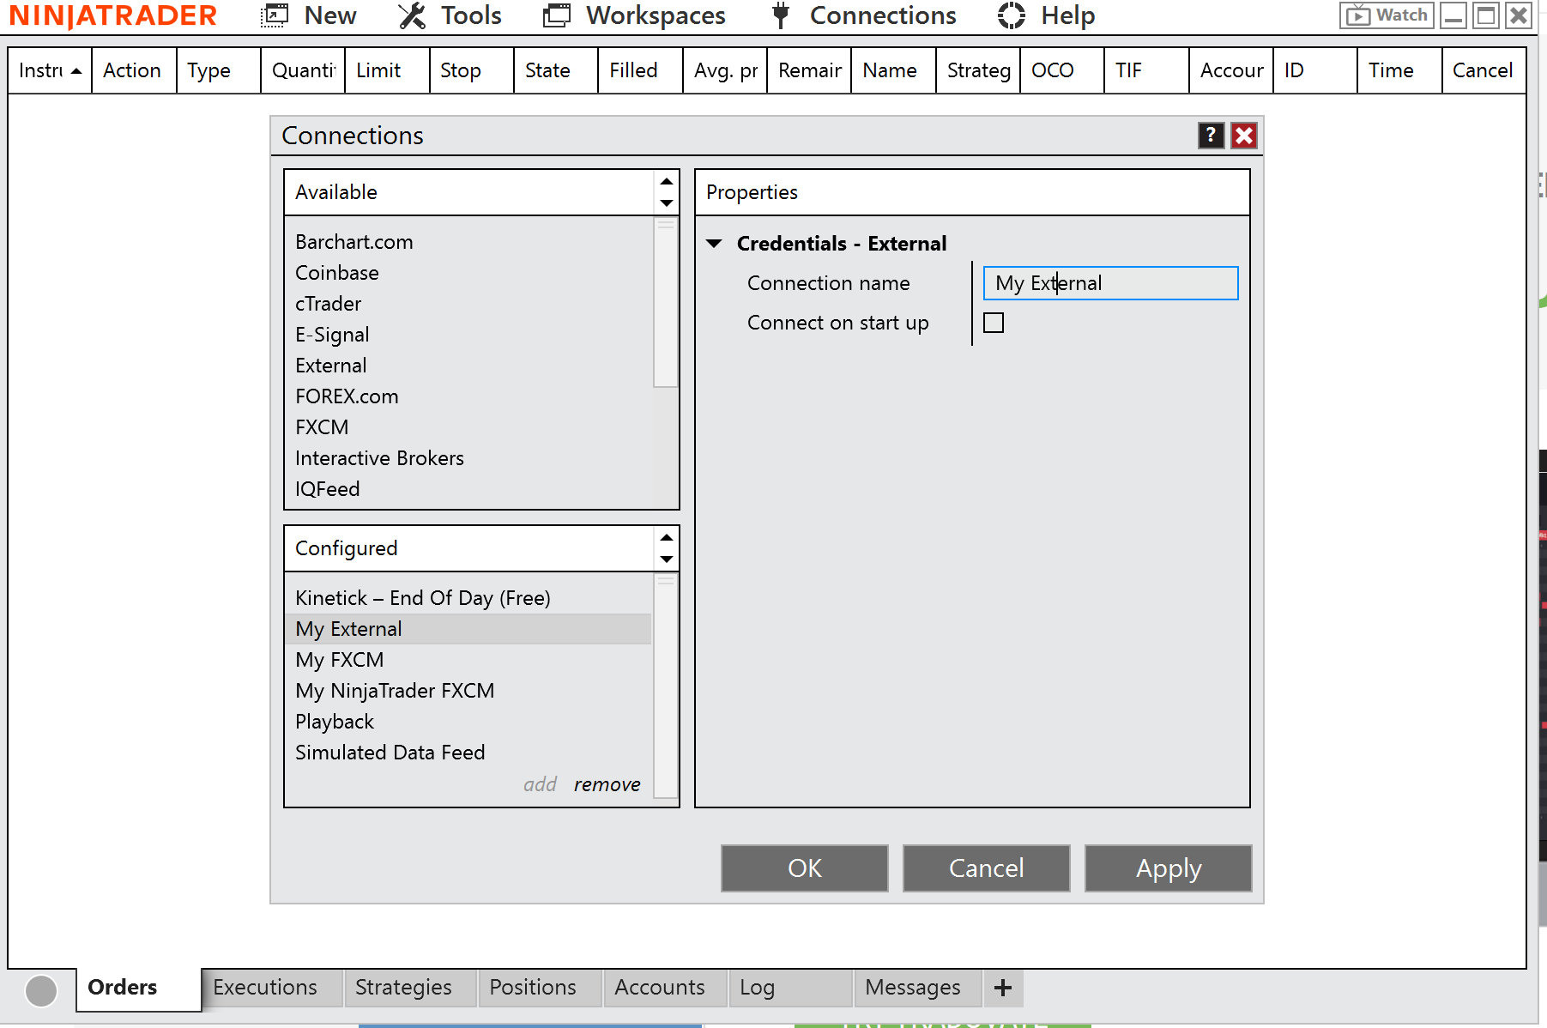Click the up arrow of Available list header

tap(667, 181)
